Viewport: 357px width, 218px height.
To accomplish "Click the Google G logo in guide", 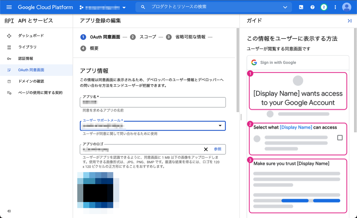I will [254, 62].
